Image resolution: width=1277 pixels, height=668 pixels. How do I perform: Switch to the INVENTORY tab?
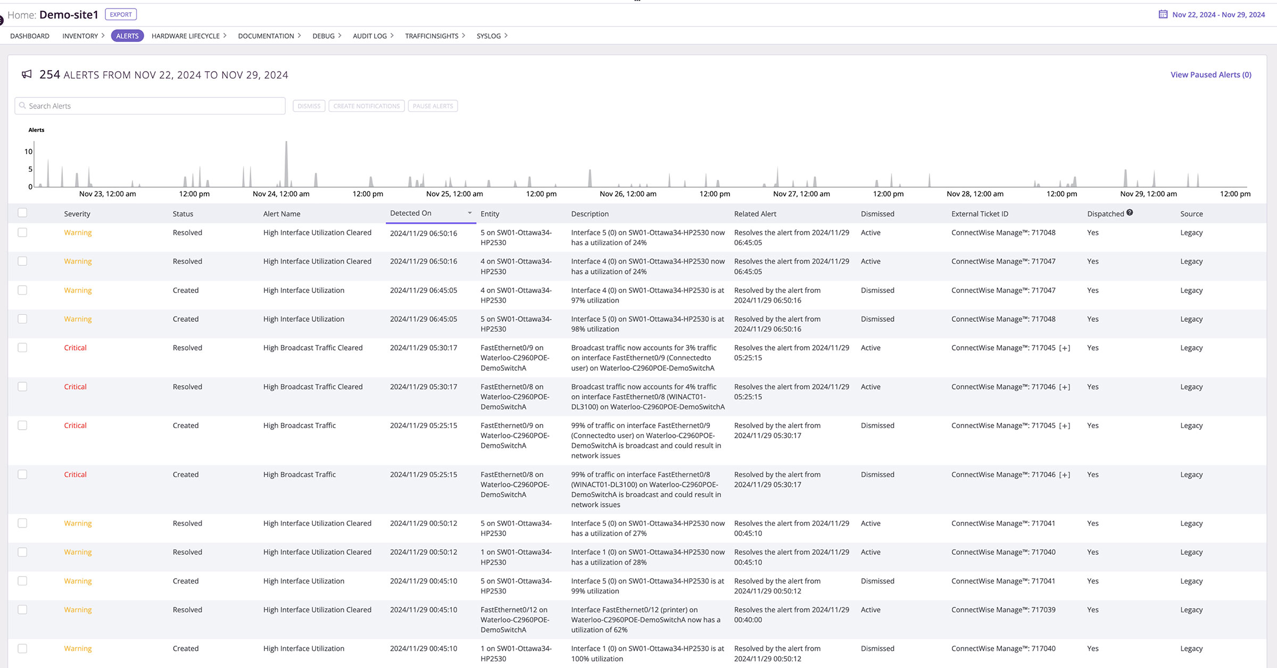(x=79, y=36)
